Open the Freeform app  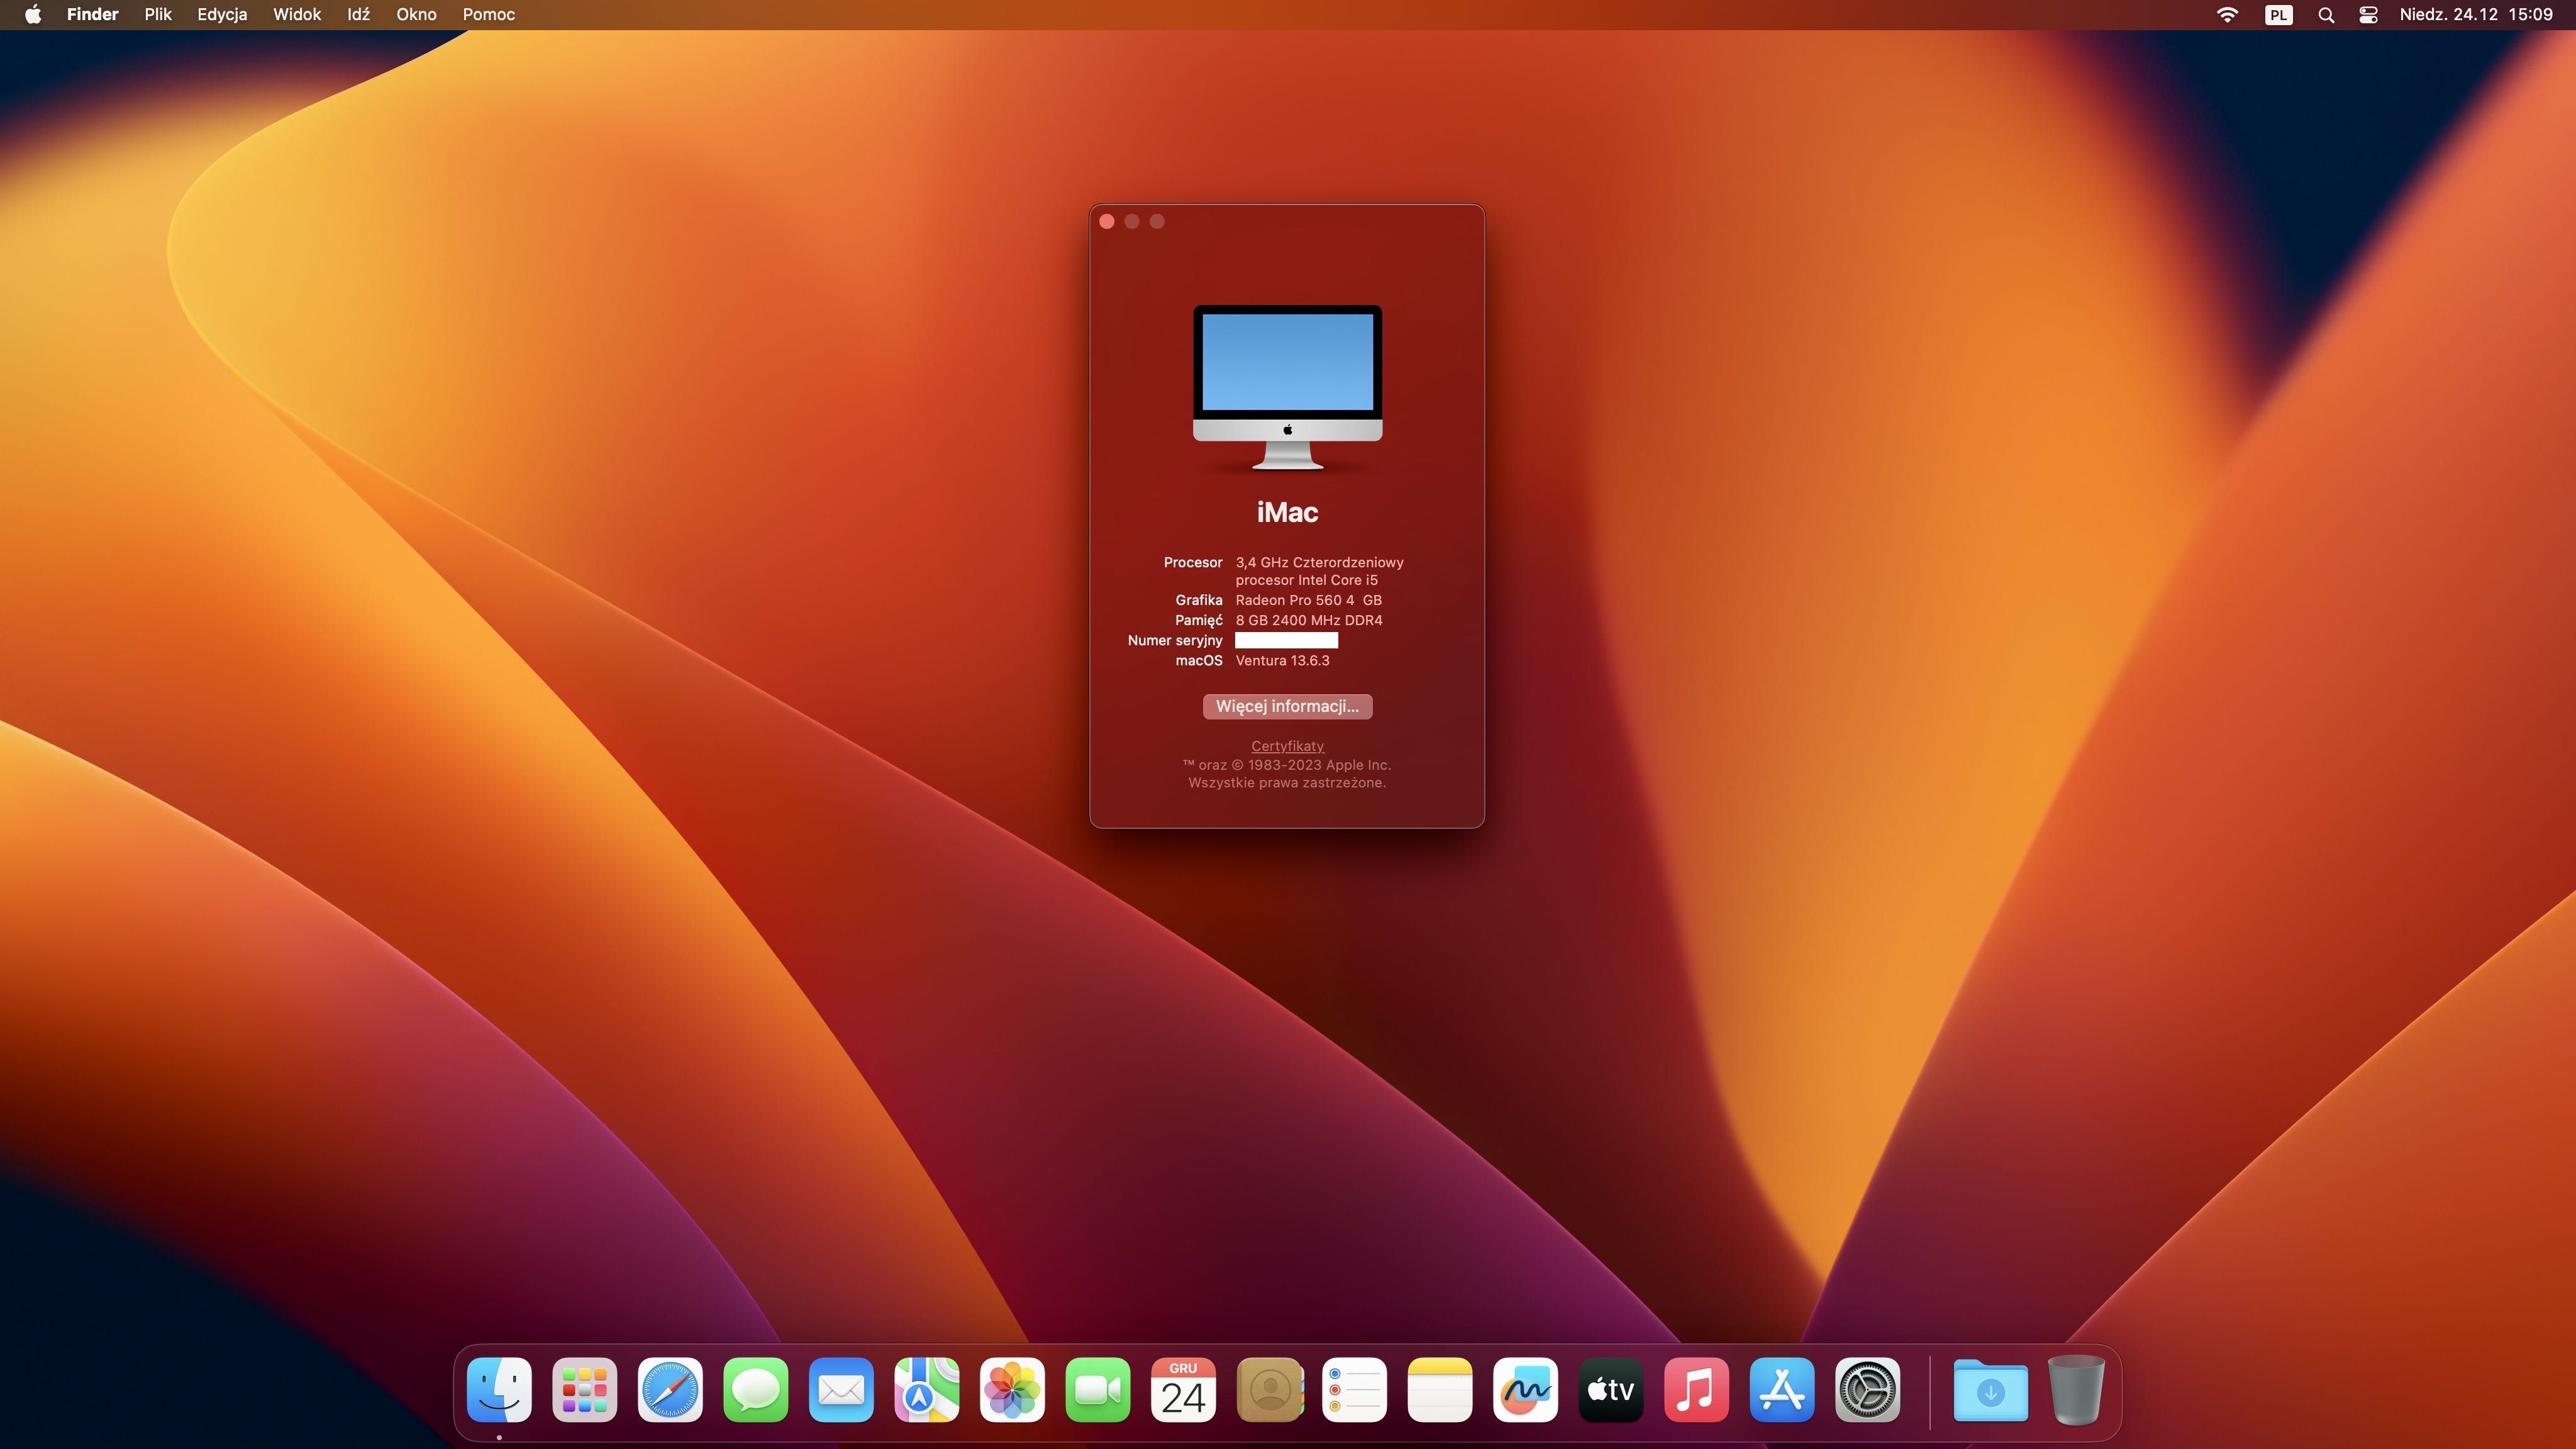click(1525, 1389)
